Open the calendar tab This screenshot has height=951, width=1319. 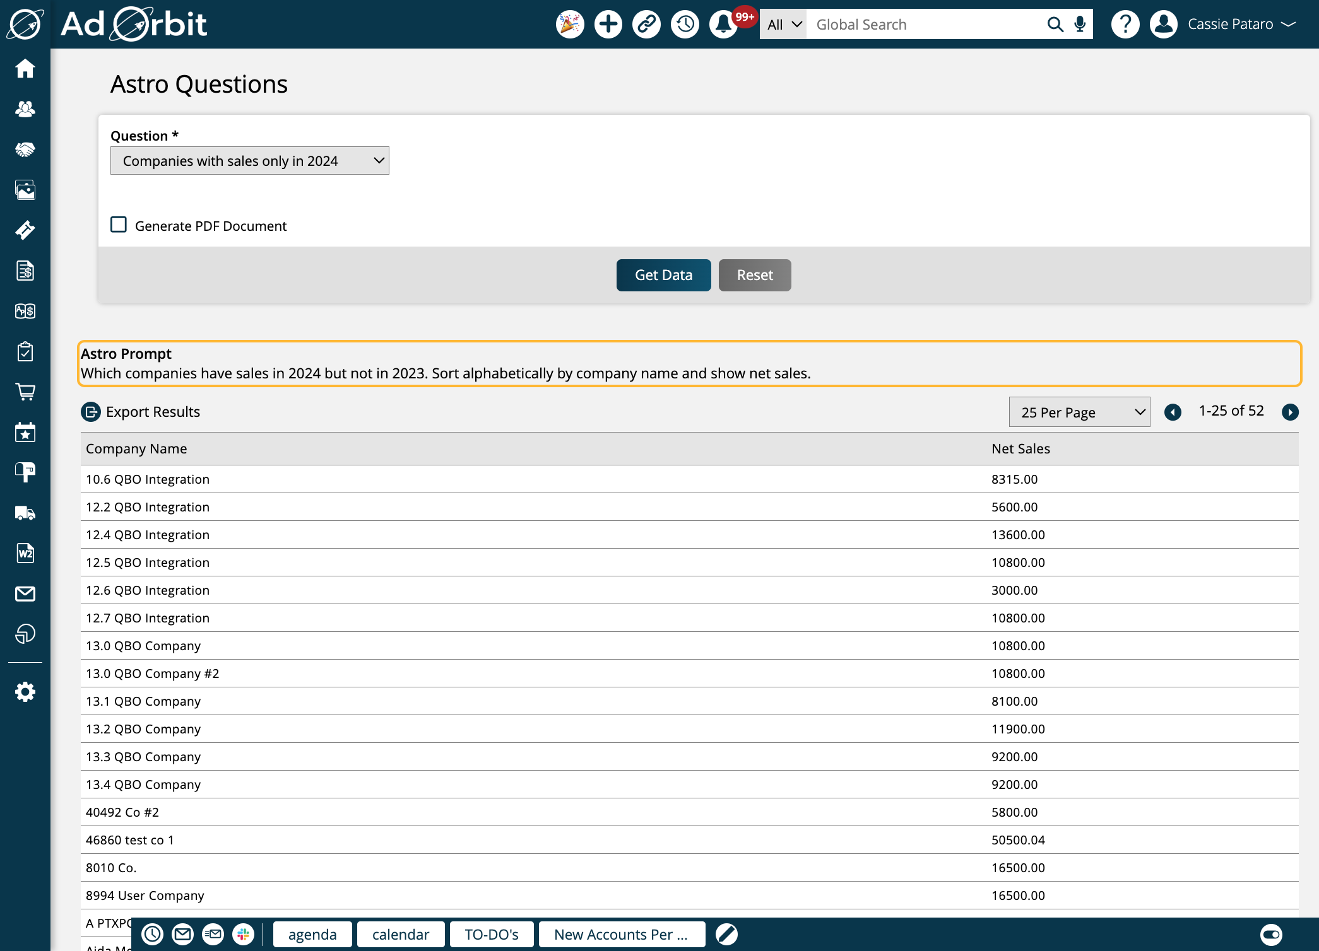pyautogui.click(x=401, y=934)
